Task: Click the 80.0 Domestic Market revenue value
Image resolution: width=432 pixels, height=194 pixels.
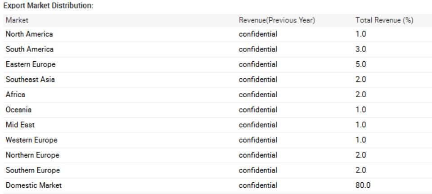Action: pos(363,185)
